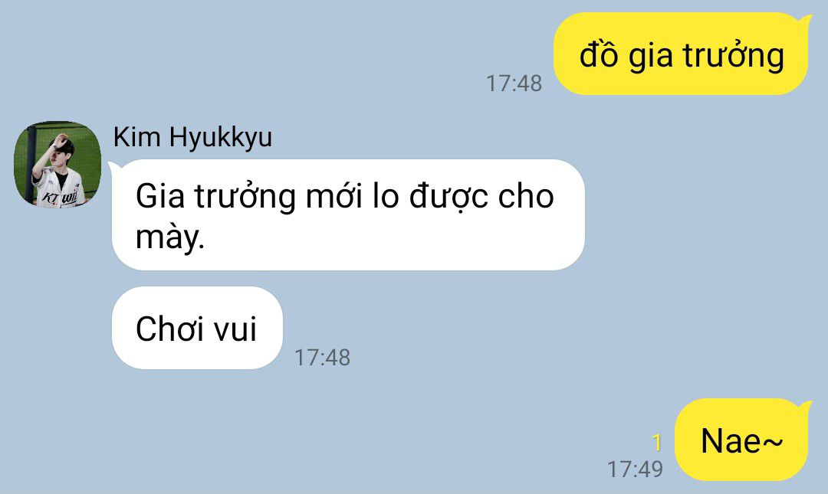
Task: Select the yellow "đồ gia trưởng" message bubble
Action: click(x=682, y=54)
